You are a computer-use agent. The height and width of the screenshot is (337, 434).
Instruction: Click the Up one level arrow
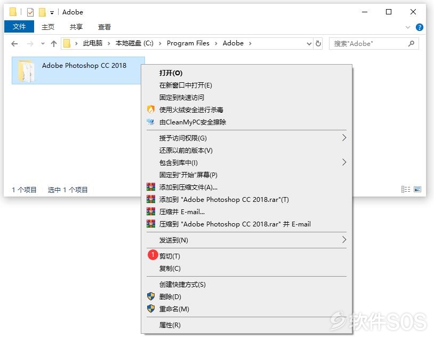click(x=54, y=44)
